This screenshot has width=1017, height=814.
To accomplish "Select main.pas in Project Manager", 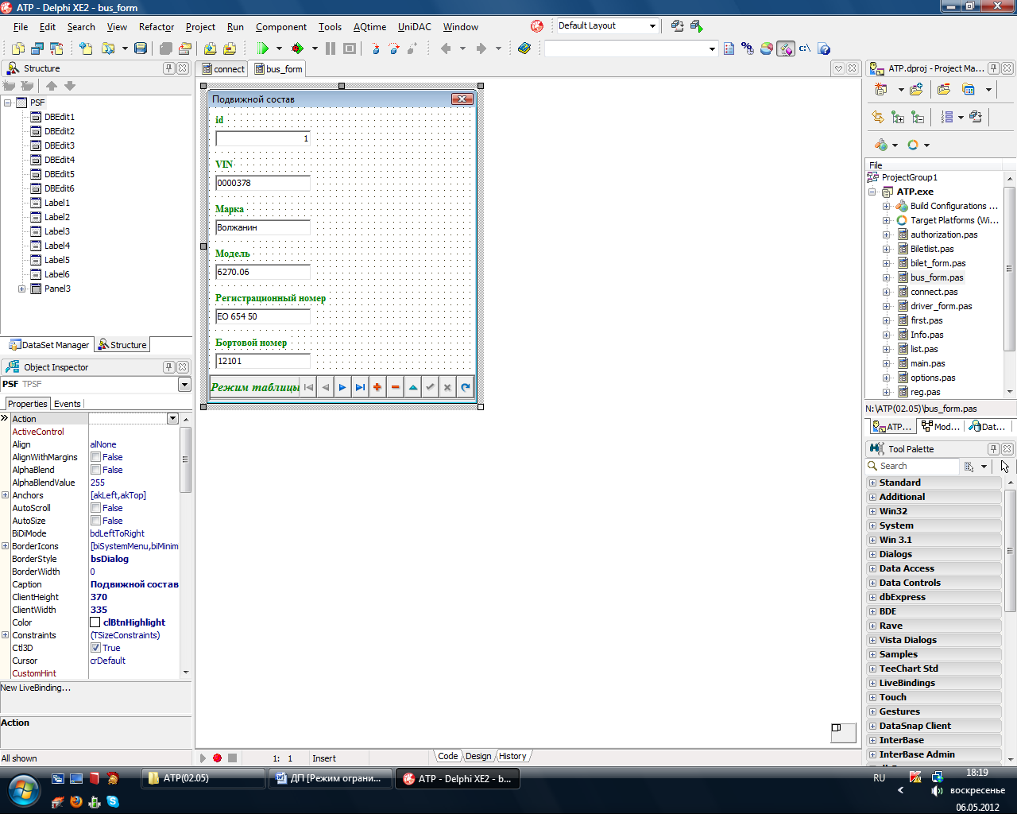I will [x=928, y=363].
